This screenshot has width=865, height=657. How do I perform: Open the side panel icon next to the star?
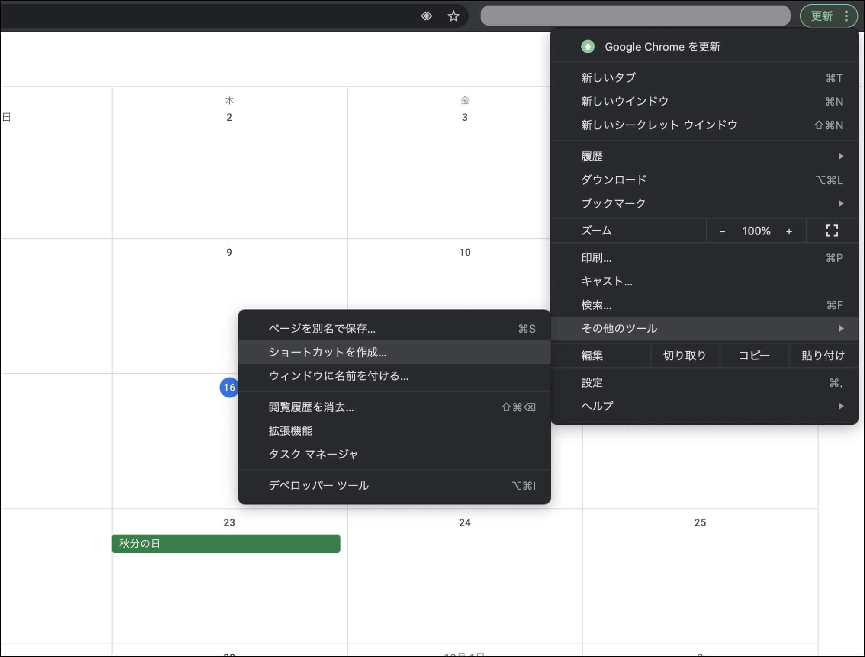427,16
